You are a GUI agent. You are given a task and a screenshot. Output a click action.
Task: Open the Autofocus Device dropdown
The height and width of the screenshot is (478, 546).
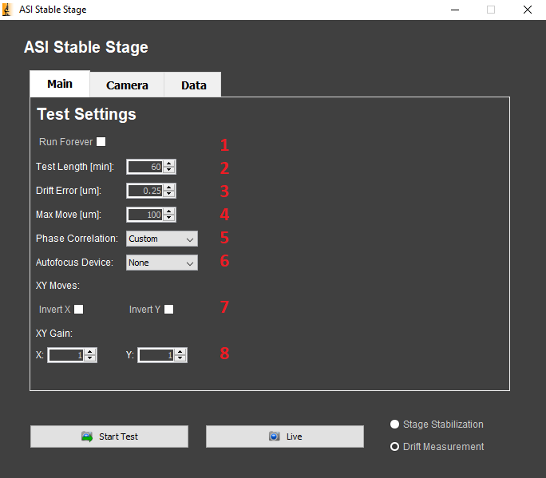point(161,263)
